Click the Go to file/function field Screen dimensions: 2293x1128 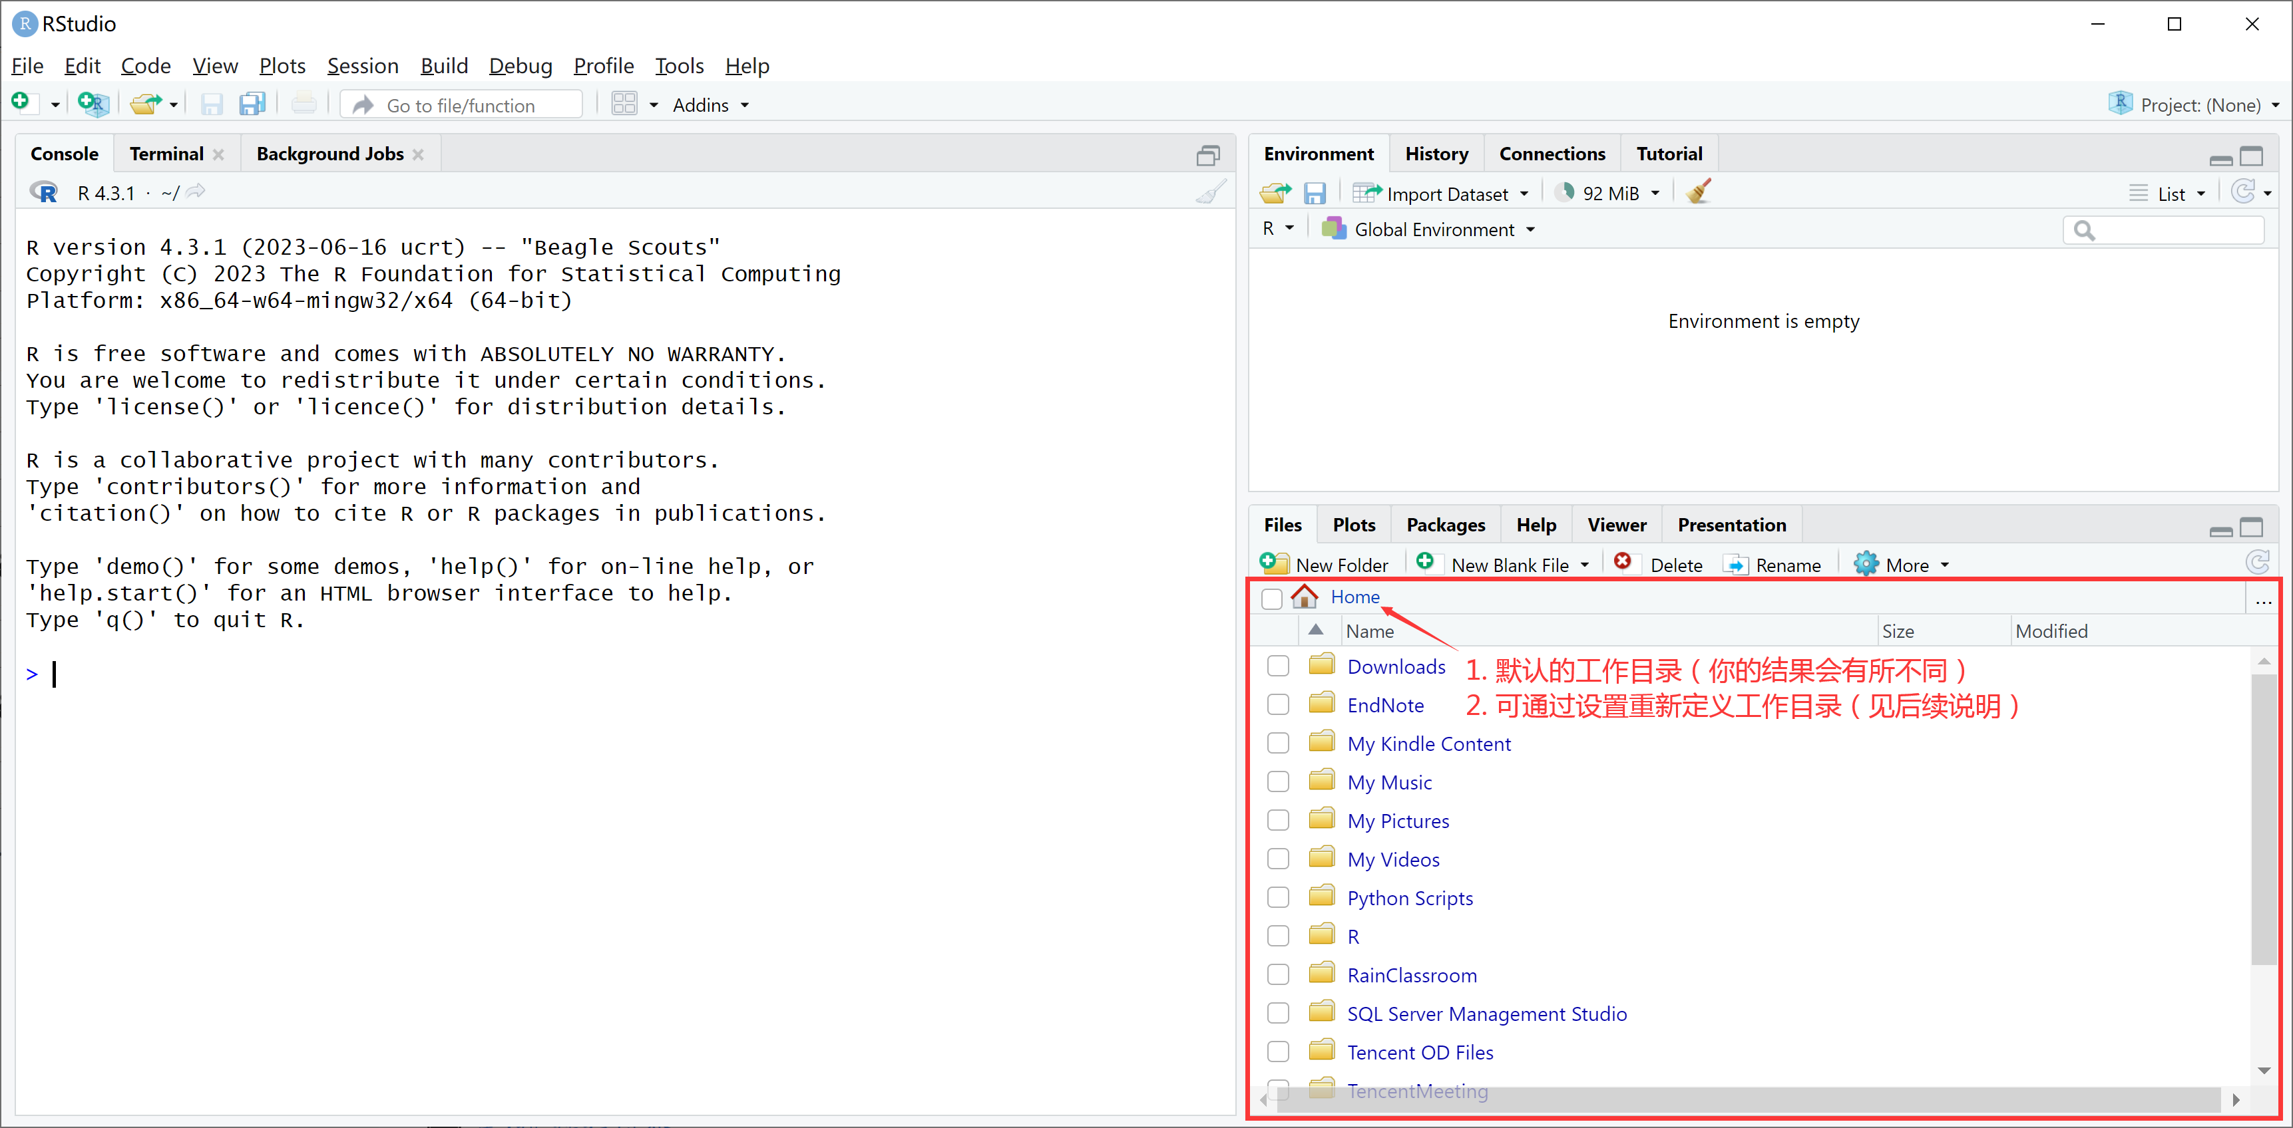(x=462, y=105)
